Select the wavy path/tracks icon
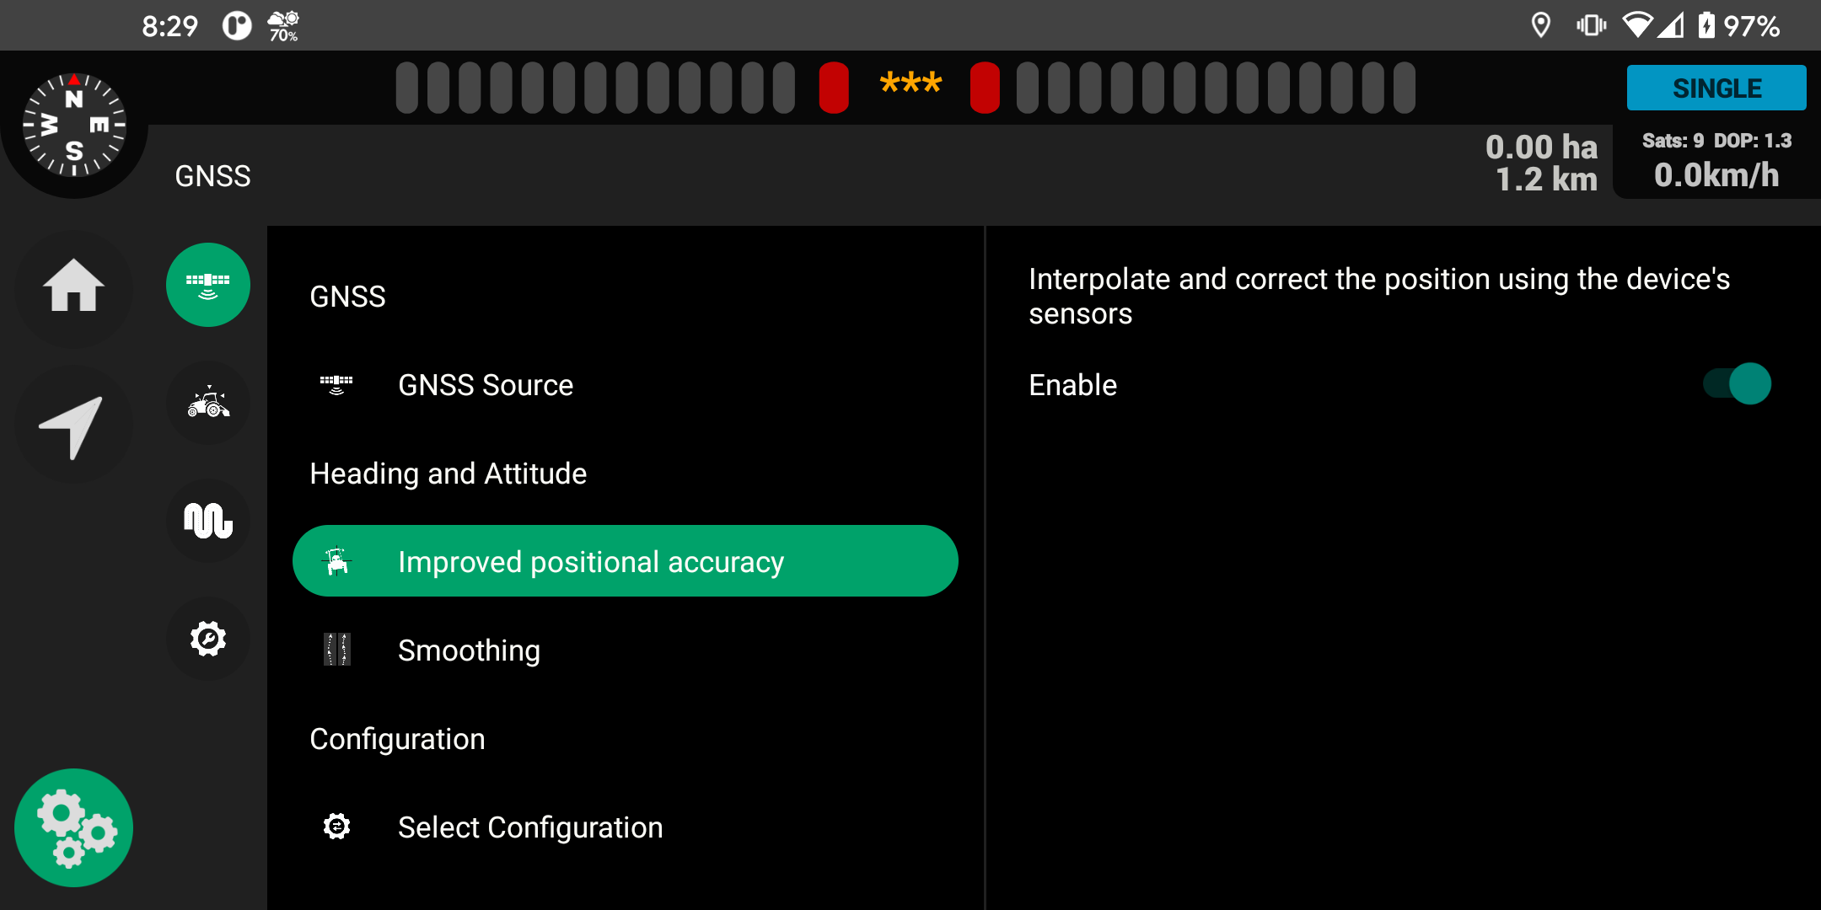1821x910 pixels. (x=207, y=520)
